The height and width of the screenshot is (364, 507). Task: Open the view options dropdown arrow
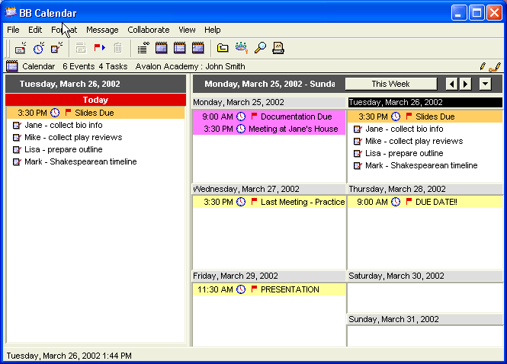click(485, 84)
